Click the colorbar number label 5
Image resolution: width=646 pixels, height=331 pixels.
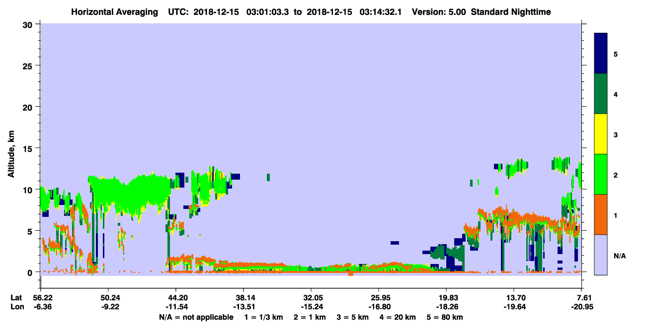tap(616, 54)
